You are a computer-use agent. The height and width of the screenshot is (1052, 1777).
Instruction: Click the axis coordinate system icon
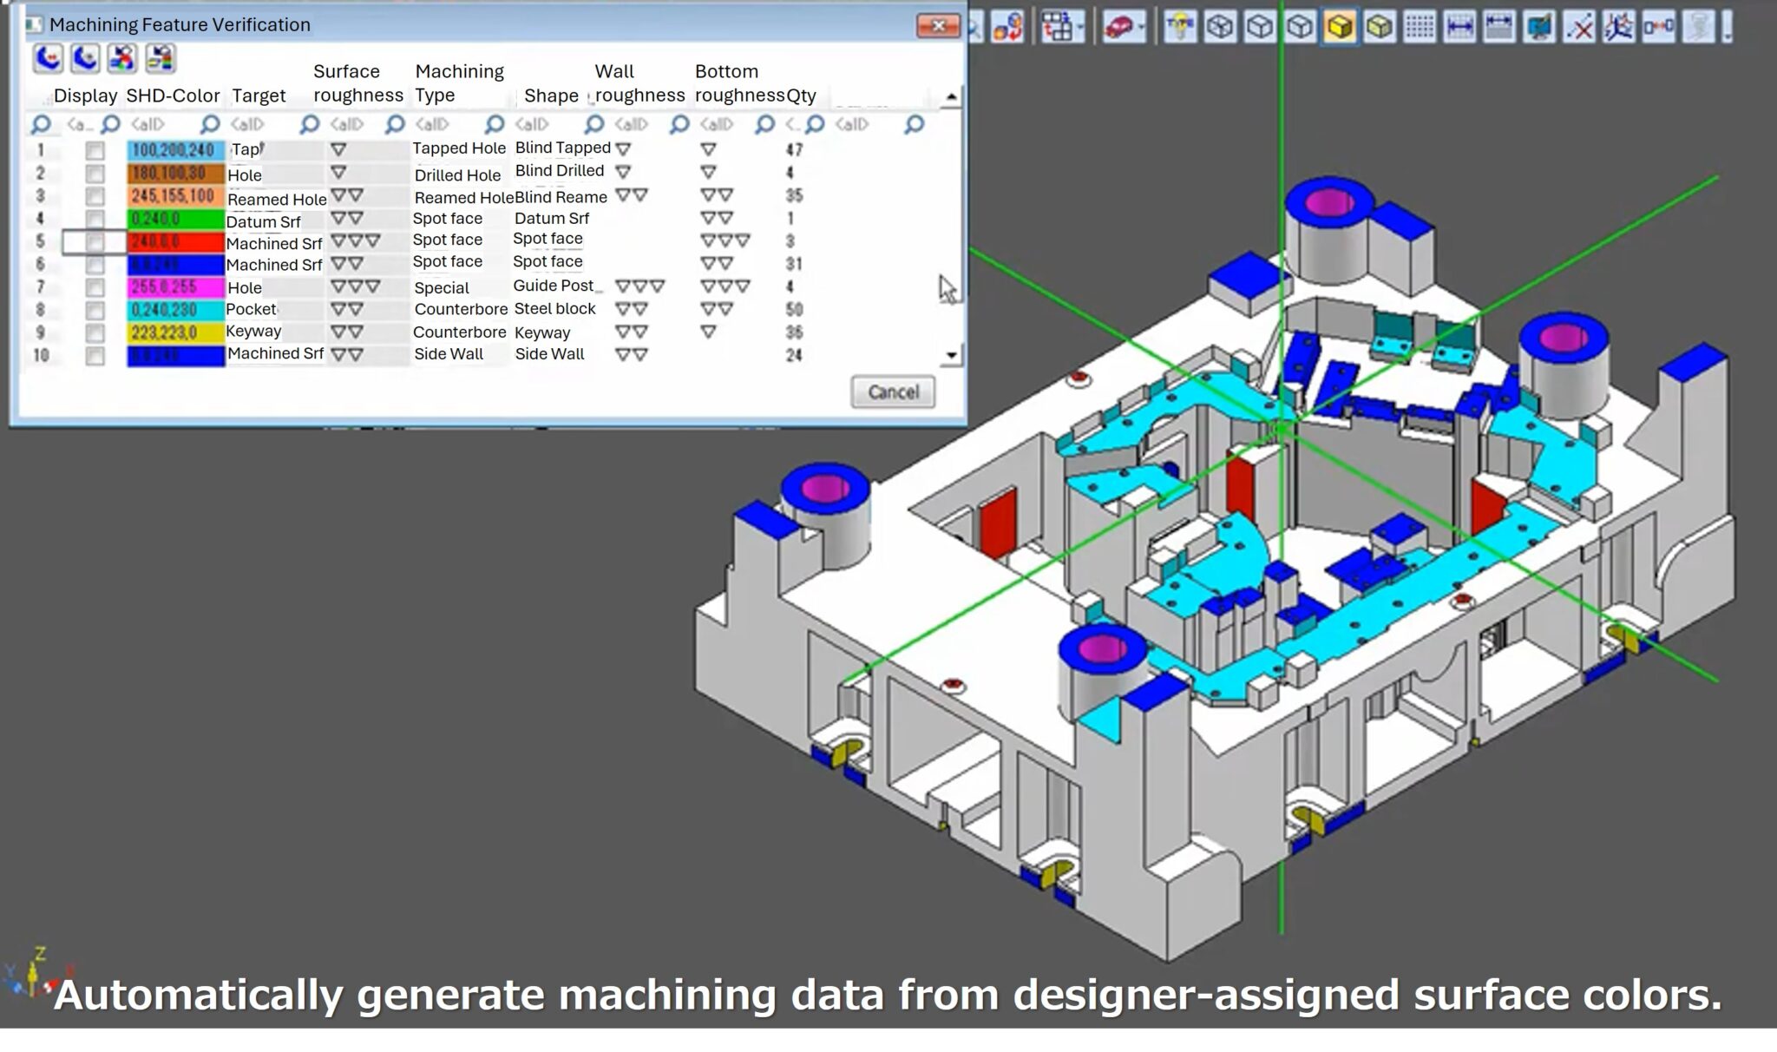[1619, 27]
